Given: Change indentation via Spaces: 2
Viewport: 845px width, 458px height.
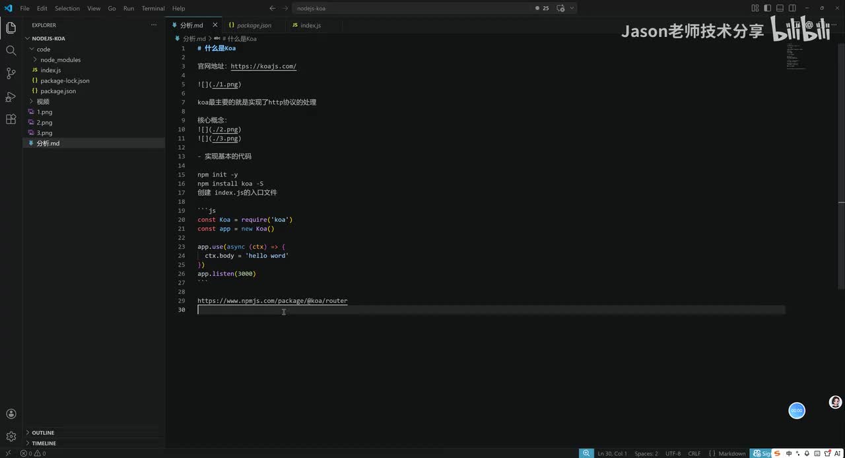Looking at the screenshot, I should [646, 453].
